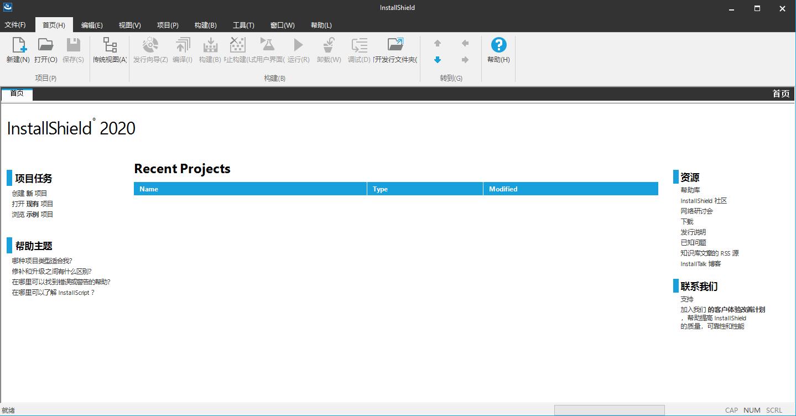Screen dimensions: 796x416
Task: Click the 新建(N) new project icon
Action: [x=18, y=45]
